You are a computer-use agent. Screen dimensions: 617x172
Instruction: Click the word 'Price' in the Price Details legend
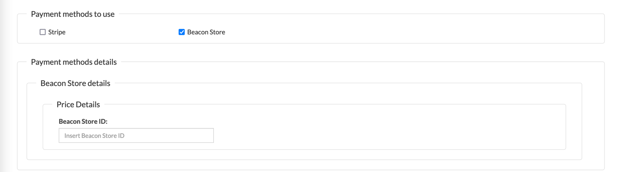pos(65,104)
